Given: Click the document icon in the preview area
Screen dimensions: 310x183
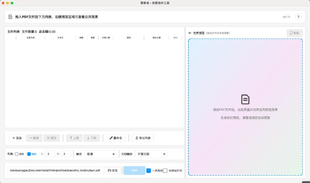Looking at the screenshot, I should [245, 99].
